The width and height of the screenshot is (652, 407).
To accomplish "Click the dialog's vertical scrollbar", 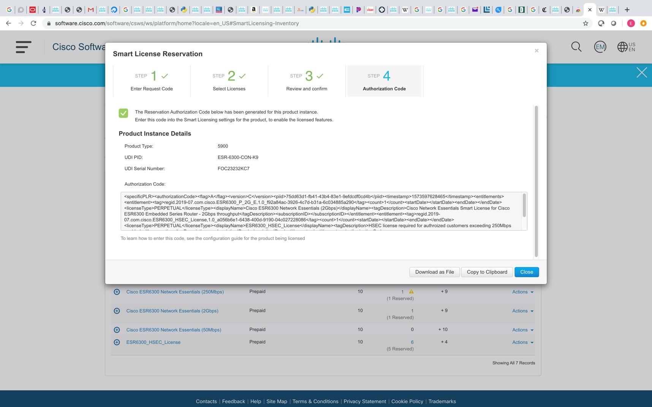I will [x=536, y=181].
